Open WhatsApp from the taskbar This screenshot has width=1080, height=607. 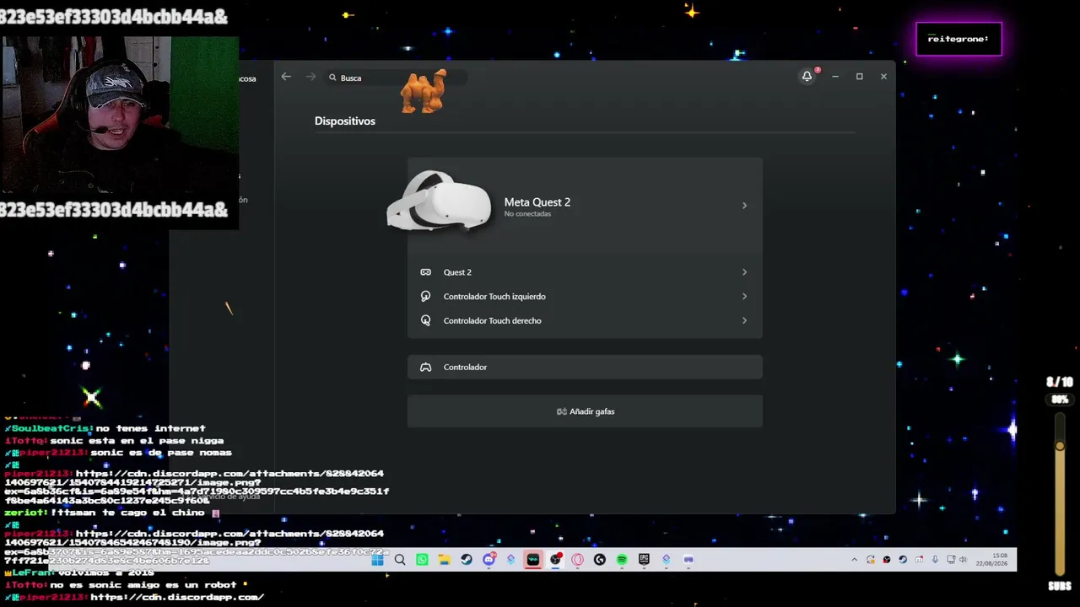coord(422,559)
